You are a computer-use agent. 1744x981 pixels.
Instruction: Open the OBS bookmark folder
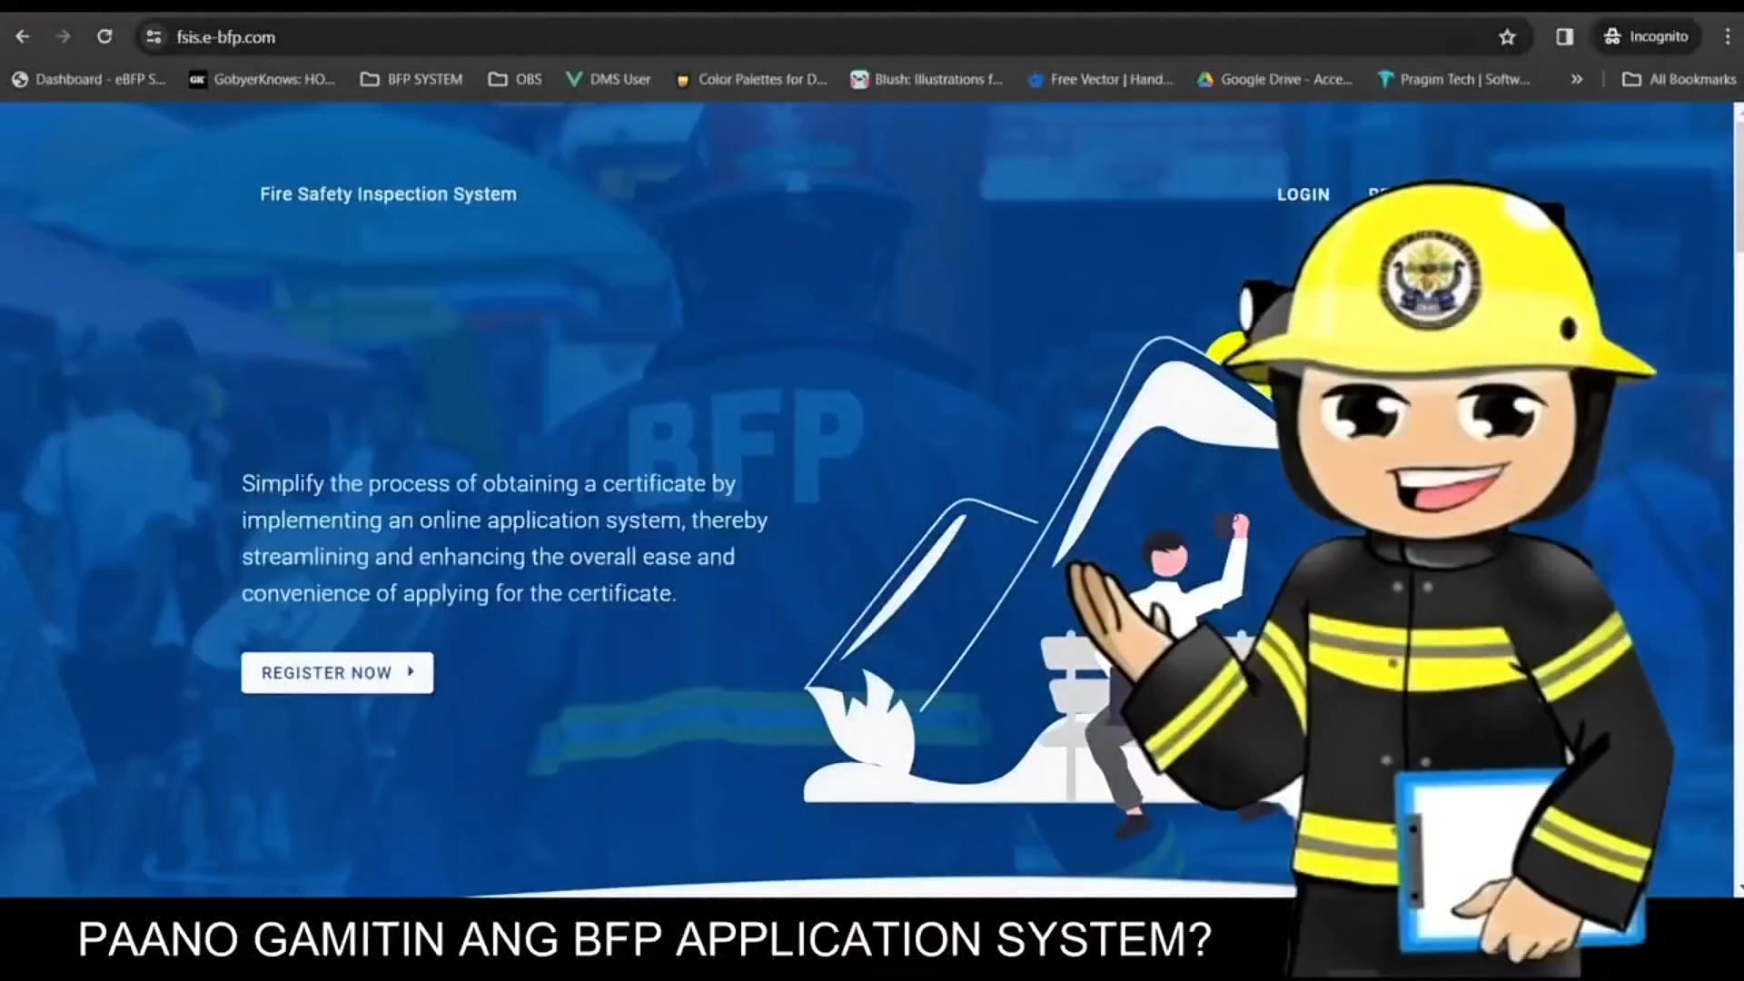(515, 79)
